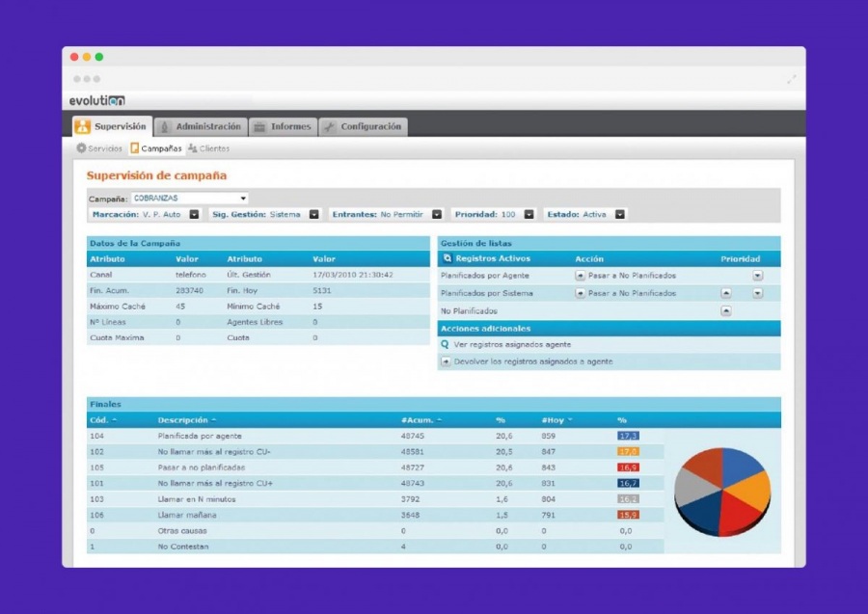This screenshot has width=868, height=614.
Task: Expand the Sig. Gestión dropdown arrow
Action: point(313,214)
